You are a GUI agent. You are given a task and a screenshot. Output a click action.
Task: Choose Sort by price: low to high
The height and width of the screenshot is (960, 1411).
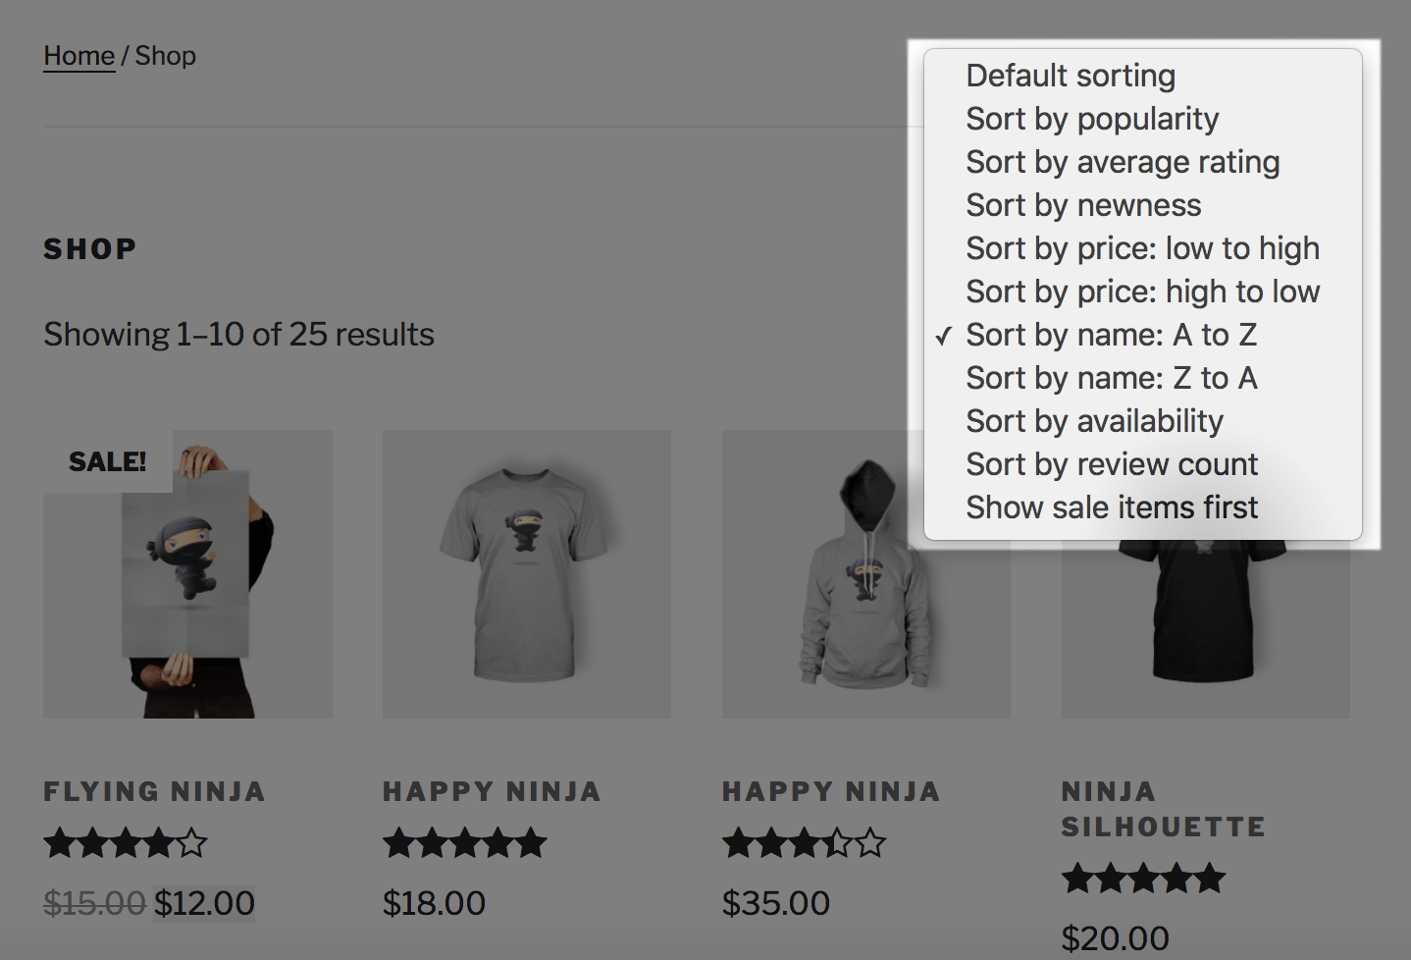pyautogui.click(x=1142, y=248)
